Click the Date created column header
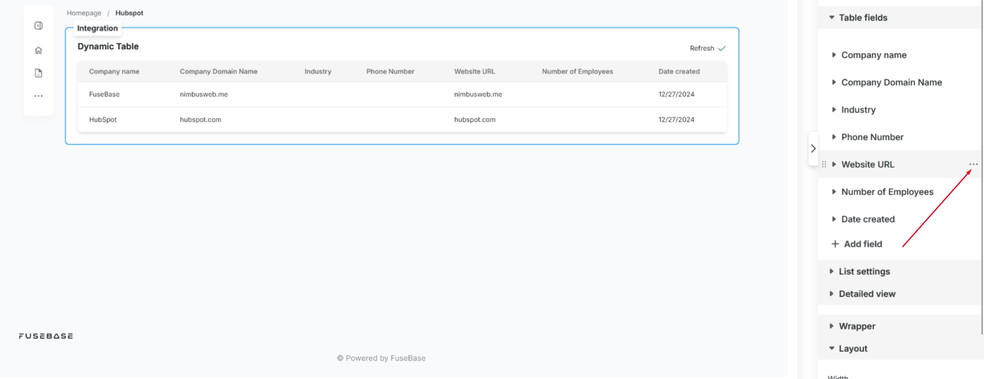The image size is (984, 379). point(679,71)
